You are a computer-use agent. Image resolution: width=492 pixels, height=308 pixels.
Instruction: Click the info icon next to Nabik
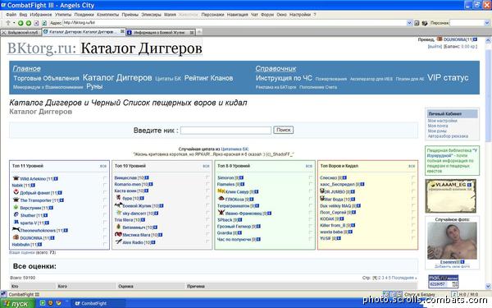[33, 185]
